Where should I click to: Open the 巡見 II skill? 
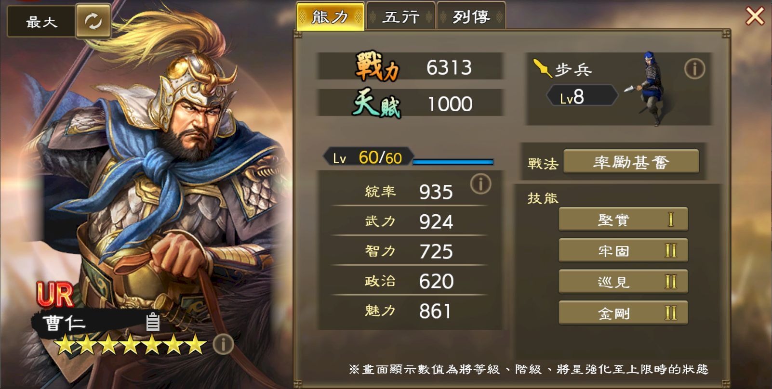click(x=623, y=282)
